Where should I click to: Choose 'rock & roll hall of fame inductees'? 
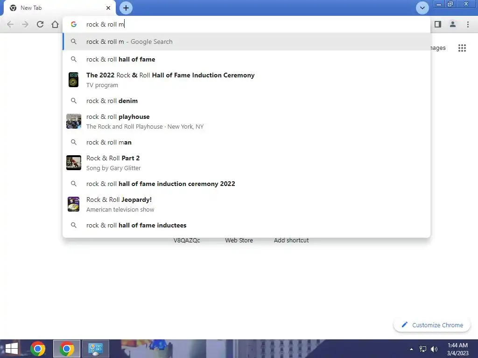click(x=246, y=225)
